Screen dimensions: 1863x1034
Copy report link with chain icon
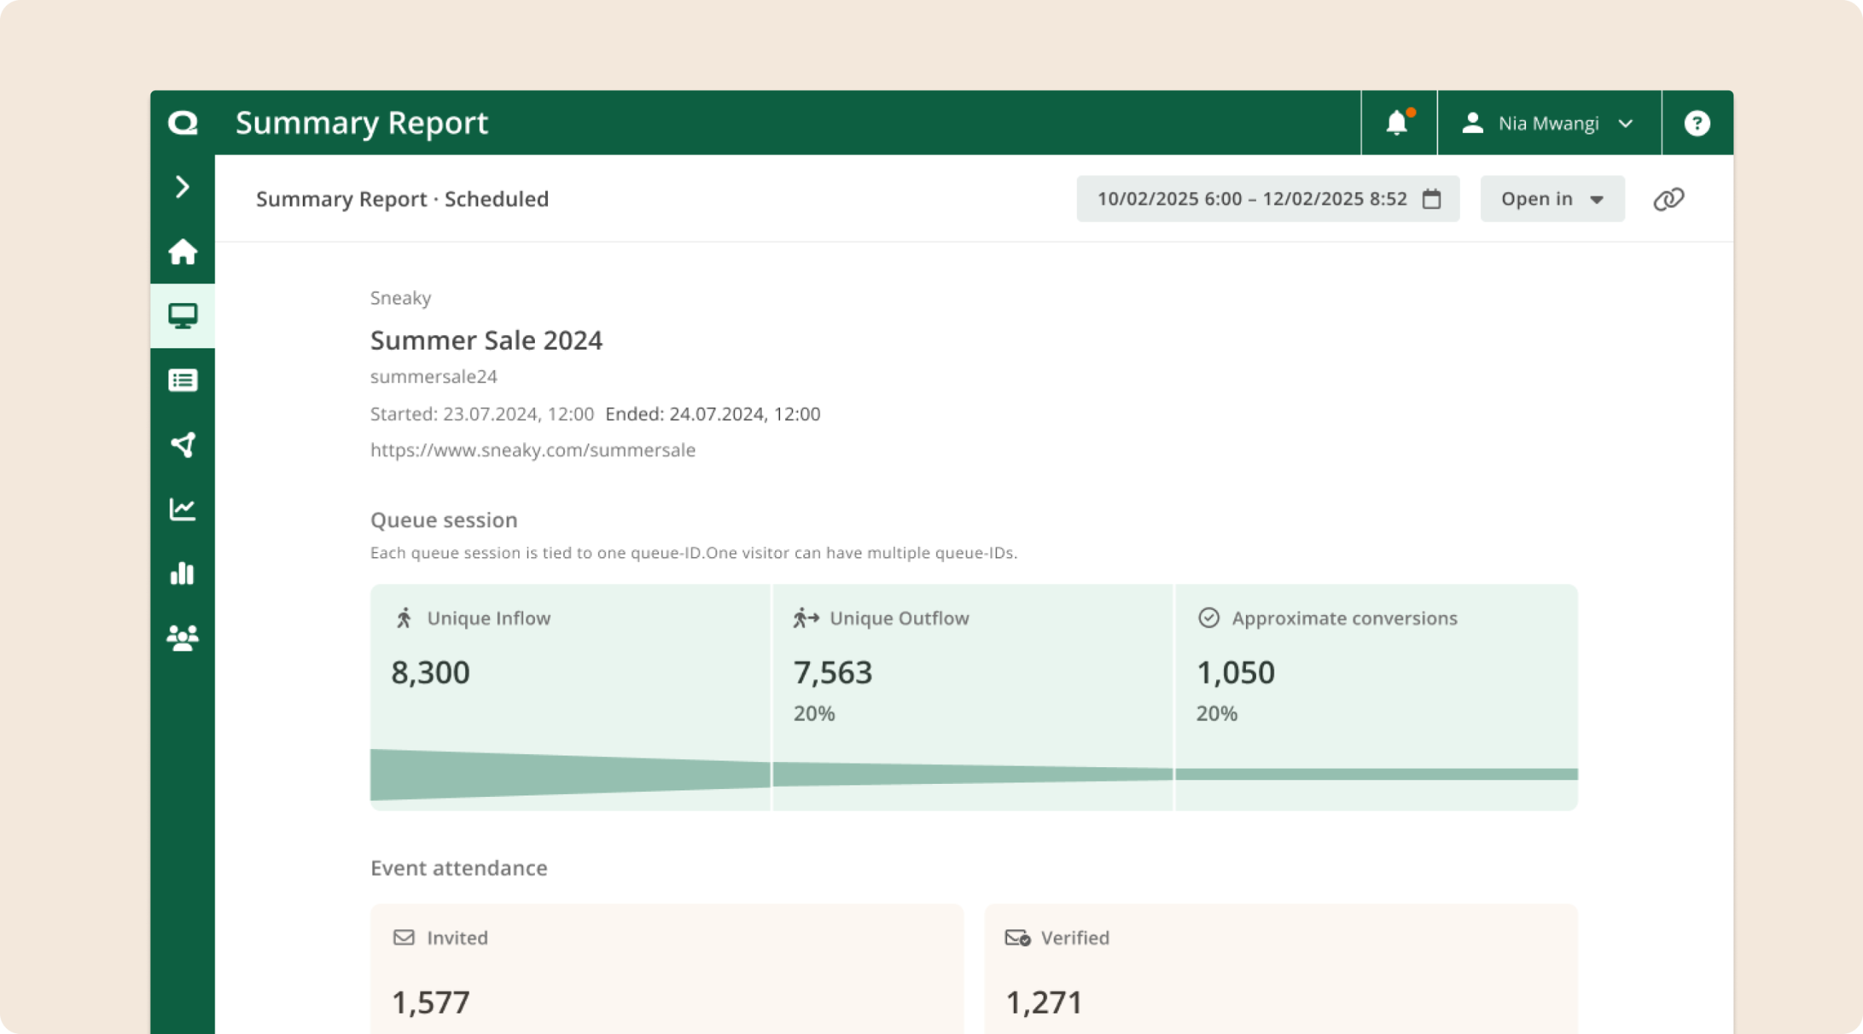(x=1668, y=199)
